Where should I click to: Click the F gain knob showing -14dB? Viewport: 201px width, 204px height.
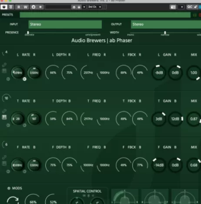pos(159,165)
